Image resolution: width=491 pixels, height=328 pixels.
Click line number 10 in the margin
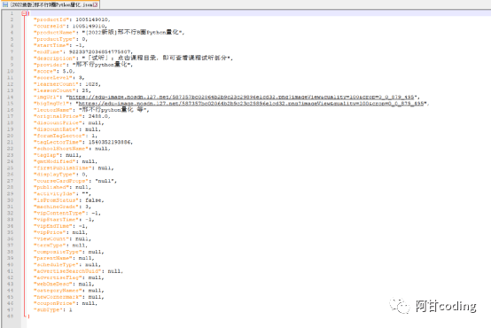click(x=11, y=71)
